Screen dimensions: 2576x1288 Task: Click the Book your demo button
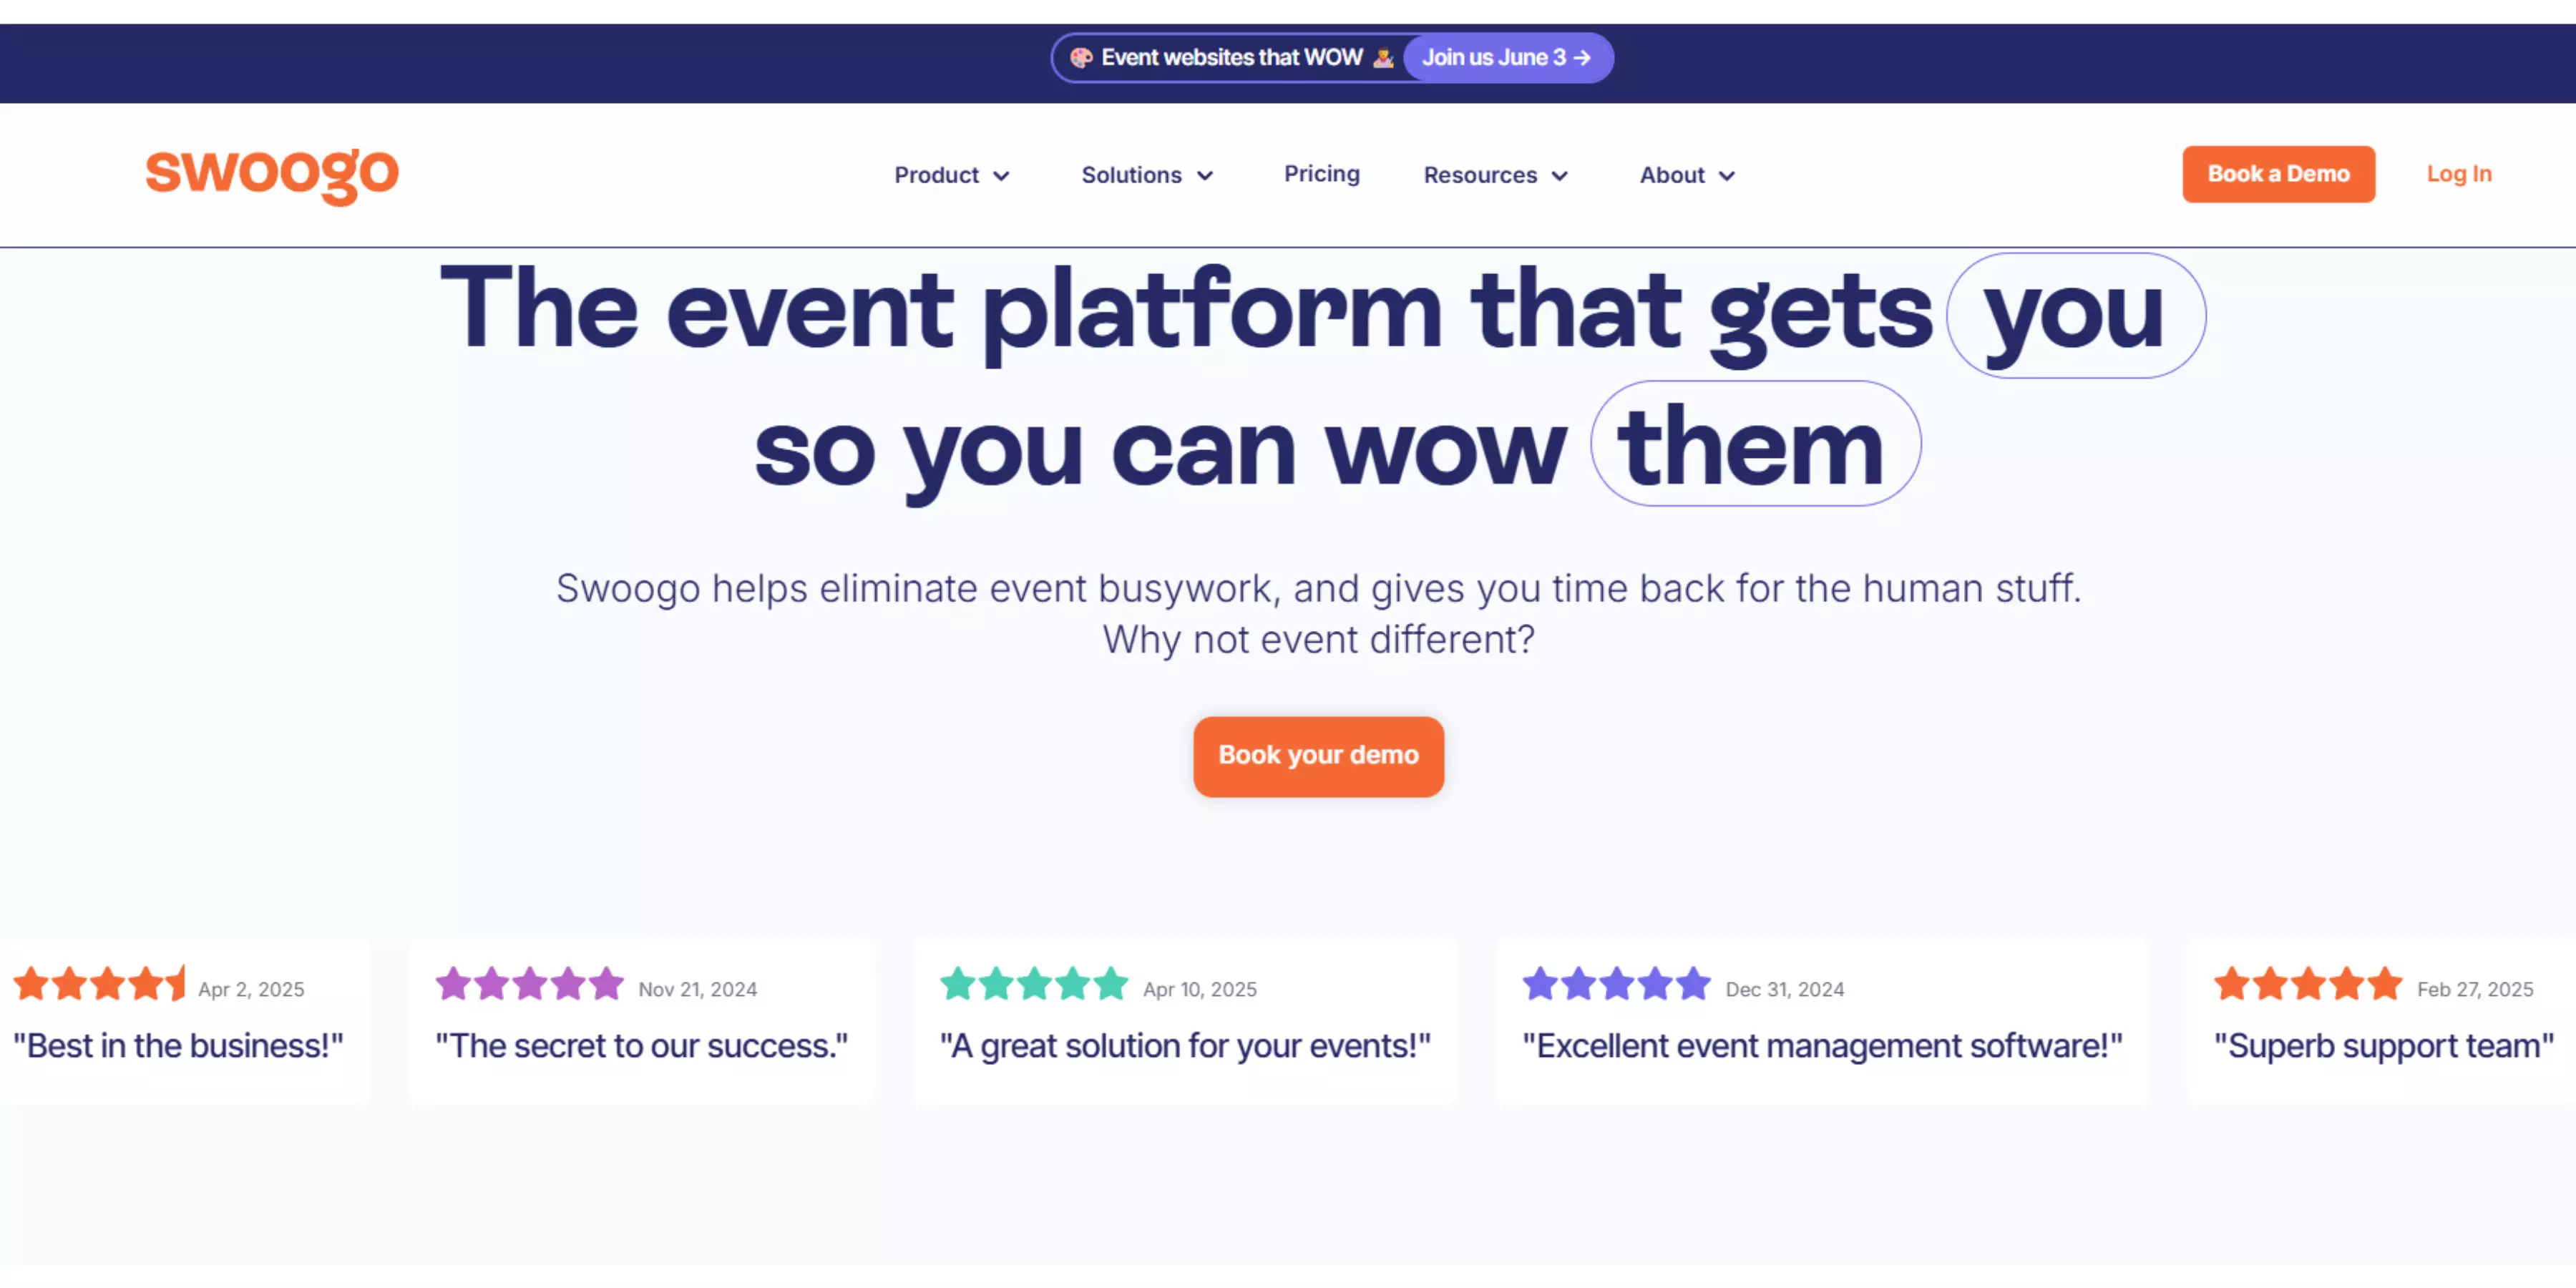(1318, 756)
